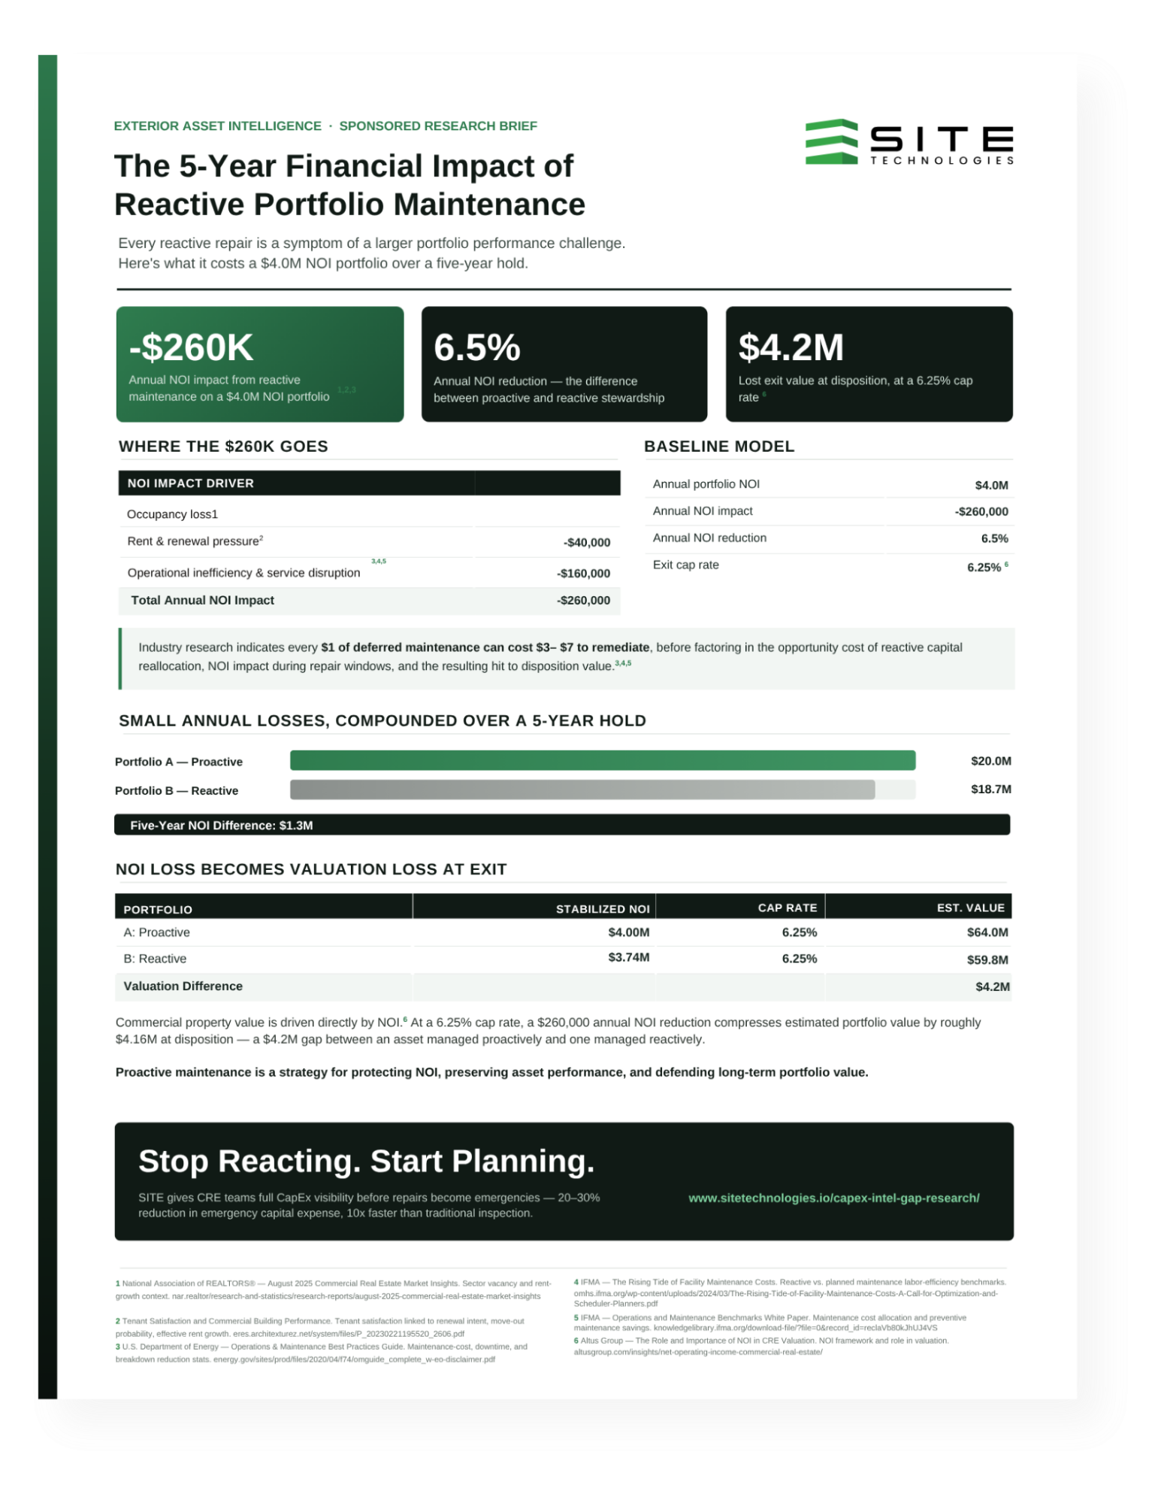Screen dimensions: 1161x1503
Task: Click the -$260K annual NOI impact card
Action: coord(260,364)
